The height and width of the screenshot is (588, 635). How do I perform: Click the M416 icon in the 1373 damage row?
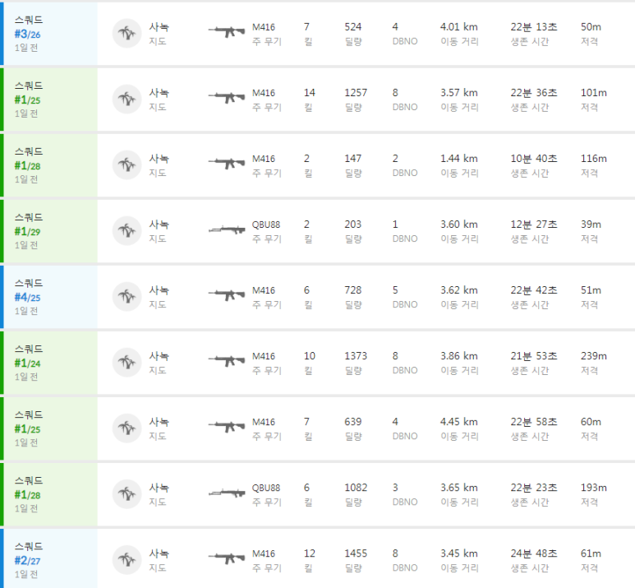pos(227,361)
